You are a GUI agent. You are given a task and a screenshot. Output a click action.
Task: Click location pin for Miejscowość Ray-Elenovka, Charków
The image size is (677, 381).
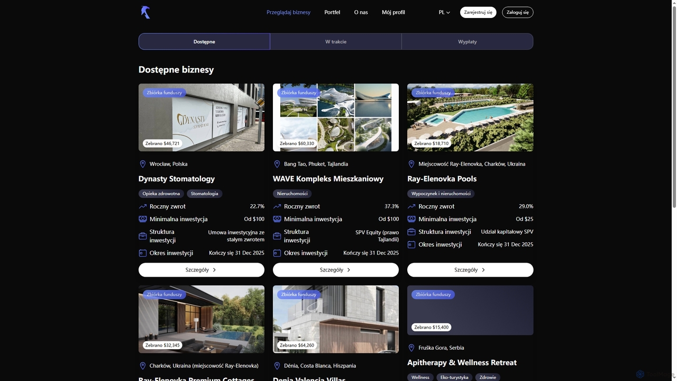[411, 164]
